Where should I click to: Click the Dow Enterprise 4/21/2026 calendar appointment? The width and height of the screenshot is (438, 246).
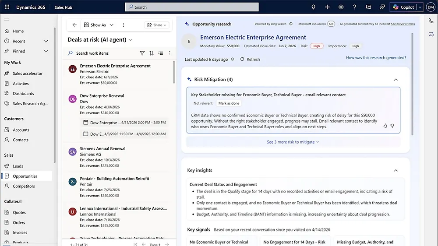[124, 123]
